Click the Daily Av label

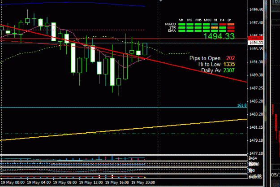coord(211,70)
